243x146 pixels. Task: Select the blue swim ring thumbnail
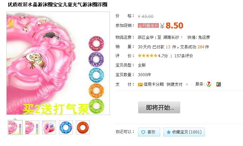coord(66,127)
